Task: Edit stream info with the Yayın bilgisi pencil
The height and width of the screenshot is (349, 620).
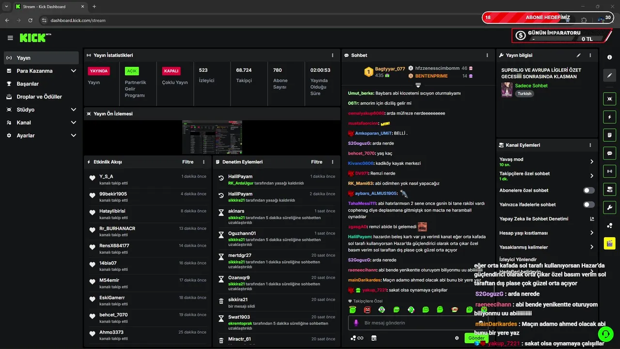Action: (578, 55)
